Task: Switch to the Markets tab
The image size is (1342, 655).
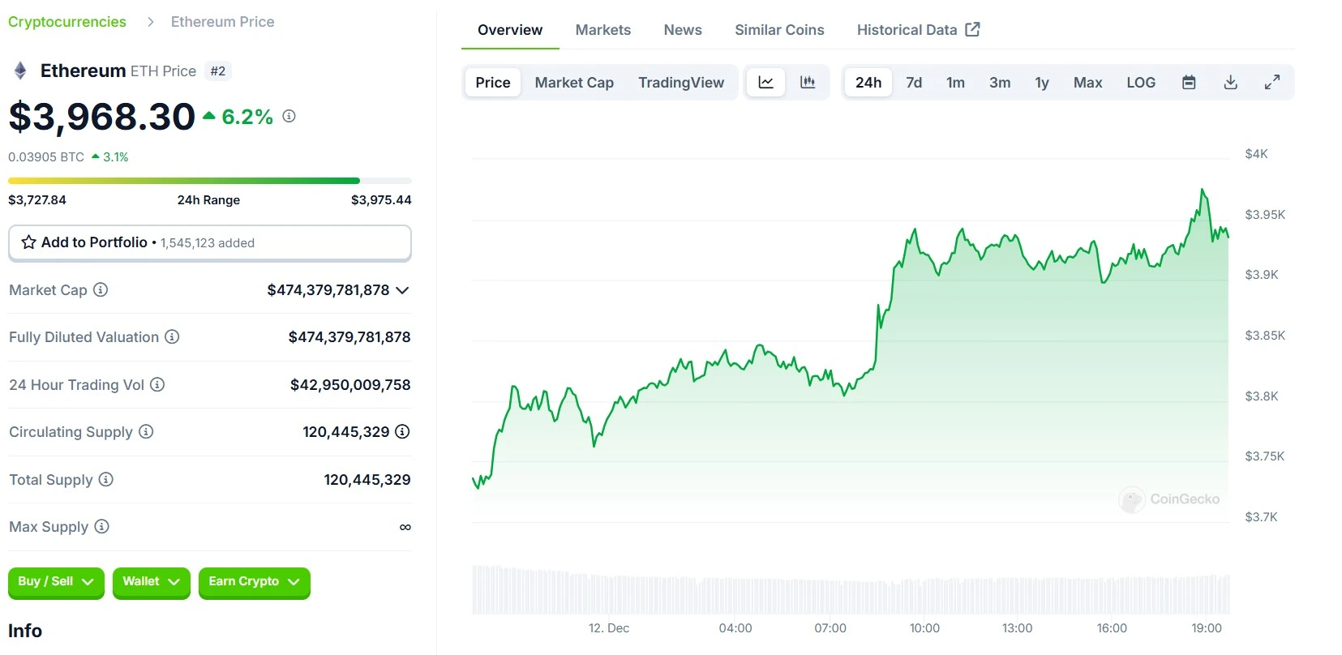Action: pyautogui.click(x=602, y=30)
